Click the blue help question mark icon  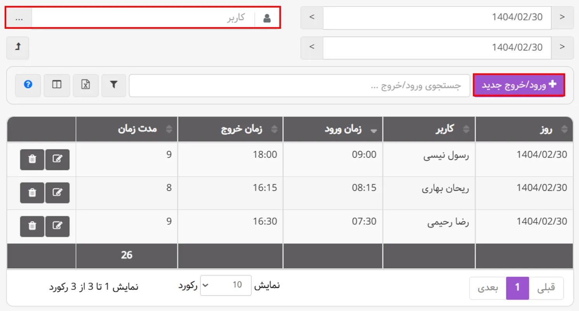point(28,85)
